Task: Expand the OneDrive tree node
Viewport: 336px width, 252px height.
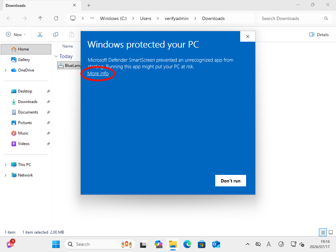Action: [6, 70]
